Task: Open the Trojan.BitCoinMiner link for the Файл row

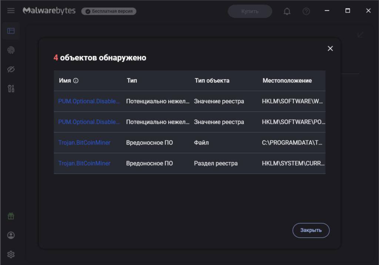Action: tap(84, 143)
